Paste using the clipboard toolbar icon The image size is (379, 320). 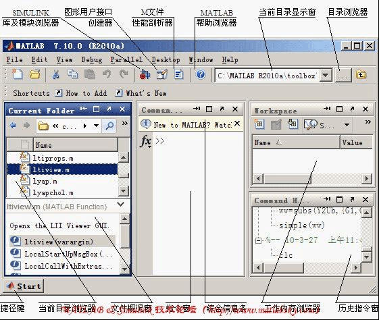(x=89, y=74)
